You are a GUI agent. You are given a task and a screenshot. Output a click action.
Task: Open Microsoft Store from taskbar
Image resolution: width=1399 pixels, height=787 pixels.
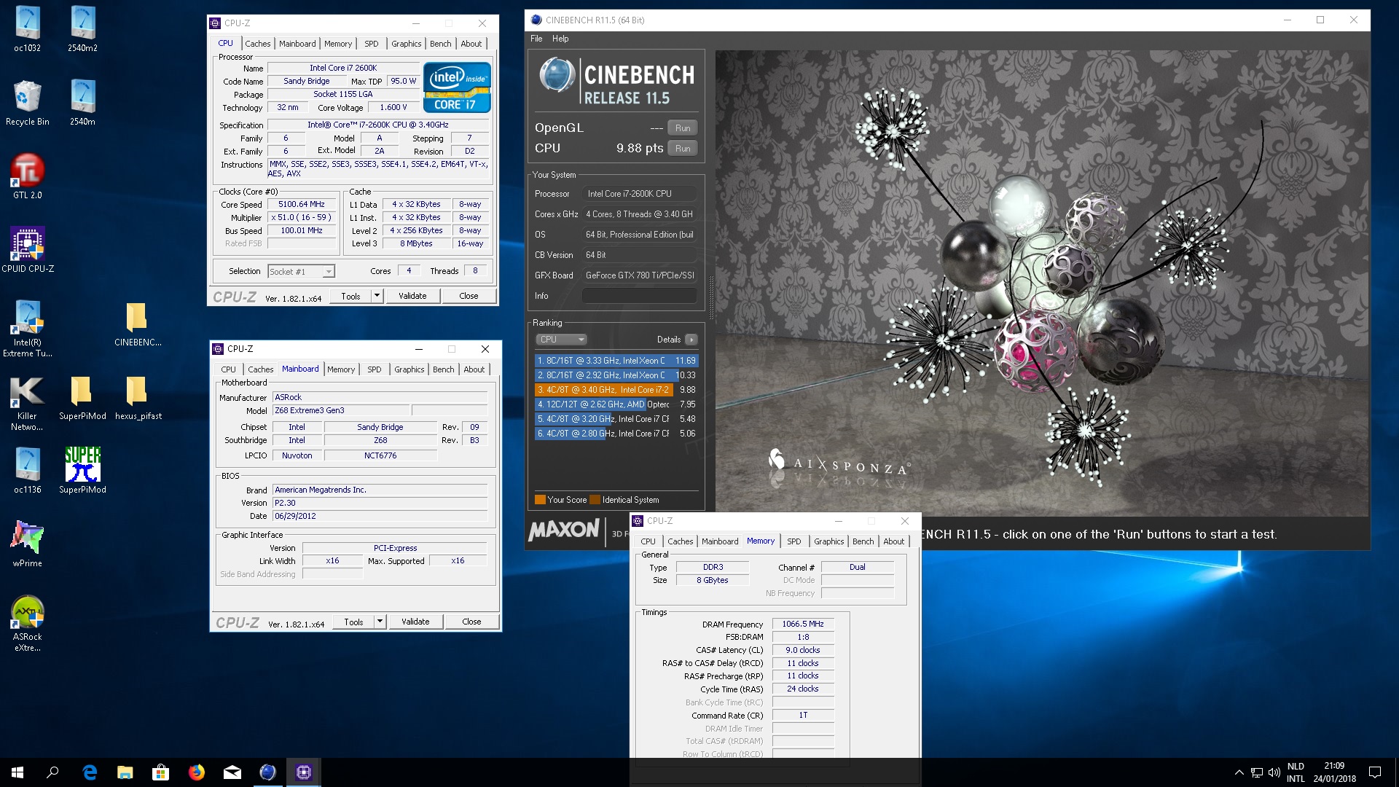[x=160, y=772]
